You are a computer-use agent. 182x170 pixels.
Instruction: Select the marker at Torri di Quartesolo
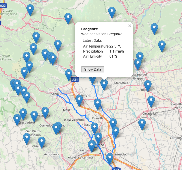[x=110, y=158]
